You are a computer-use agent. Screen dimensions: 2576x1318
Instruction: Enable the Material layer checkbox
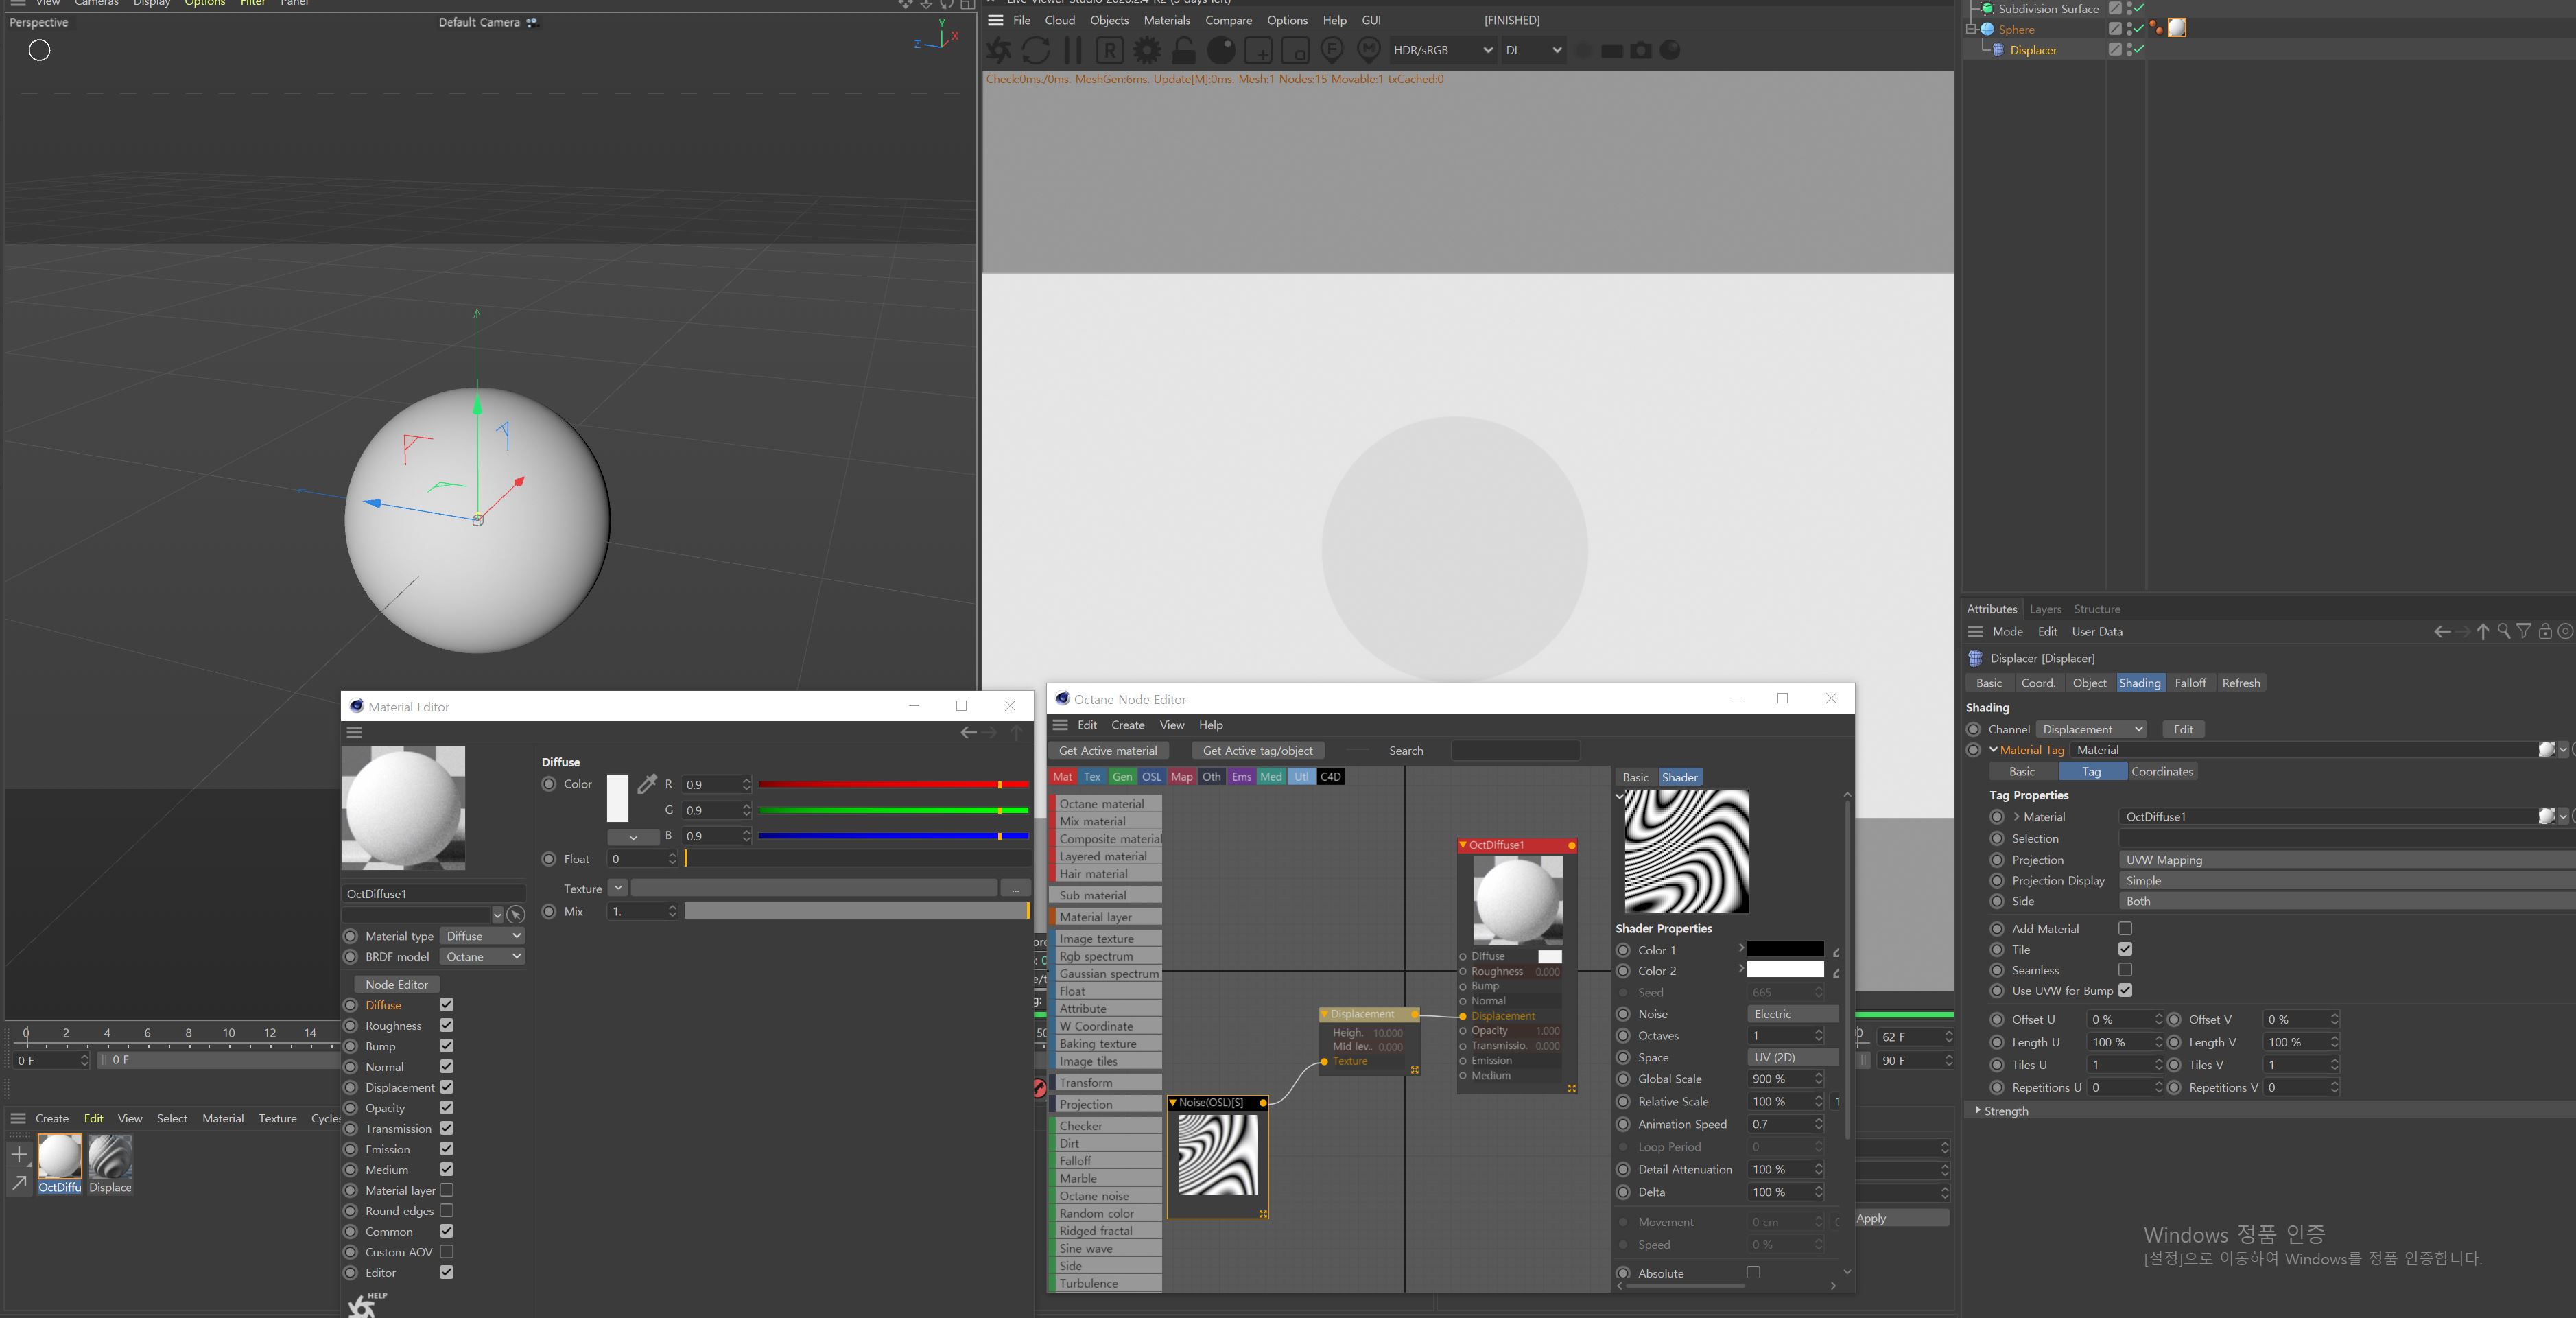coord(446,1190)
